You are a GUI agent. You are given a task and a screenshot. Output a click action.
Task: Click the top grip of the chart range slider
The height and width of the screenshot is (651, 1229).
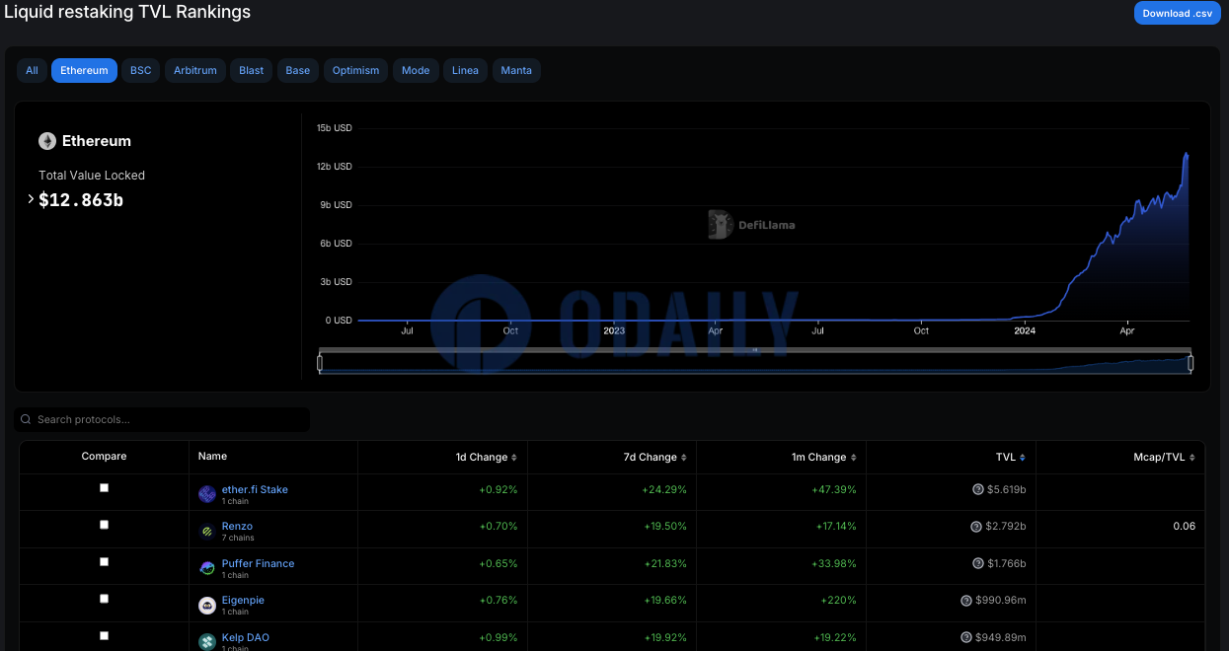point(755,350)
